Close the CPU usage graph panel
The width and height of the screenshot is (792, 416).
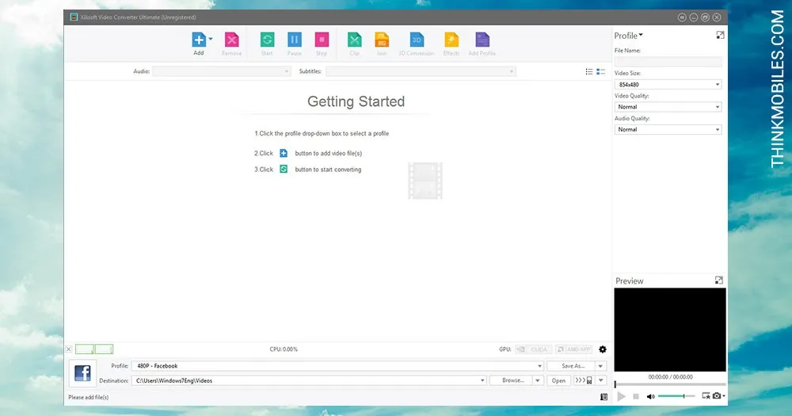(x=69, y=349)
